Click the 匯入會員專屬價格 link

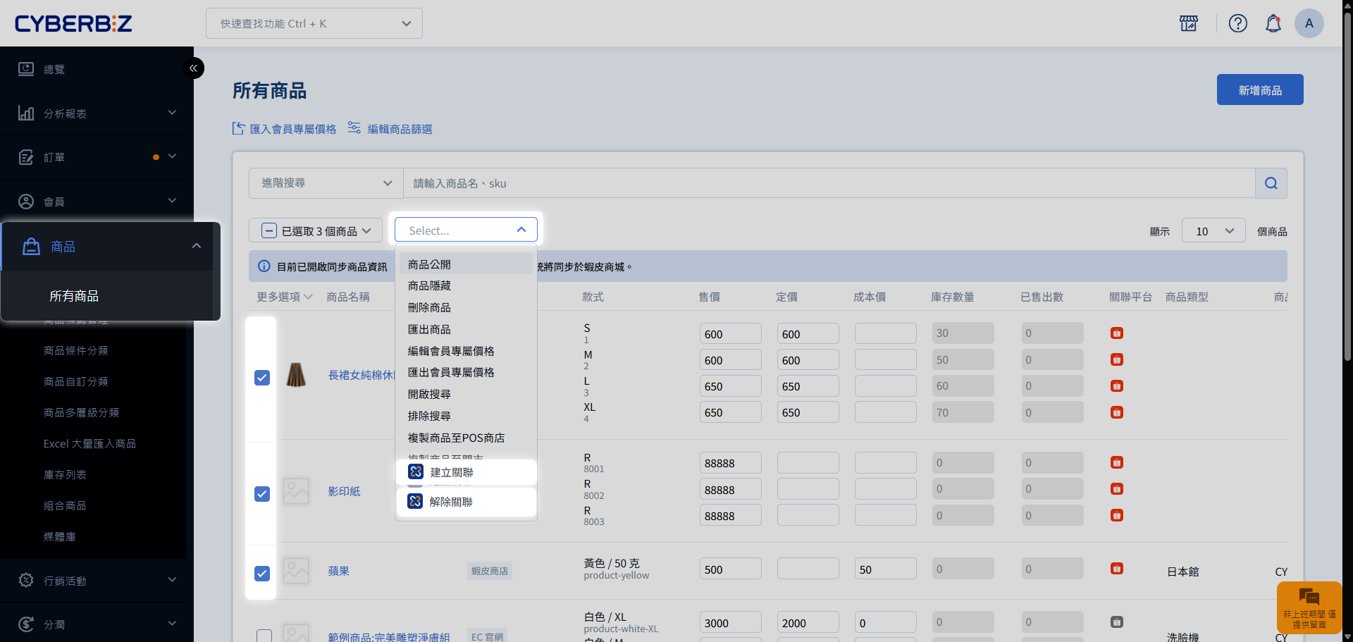point(285,129)
